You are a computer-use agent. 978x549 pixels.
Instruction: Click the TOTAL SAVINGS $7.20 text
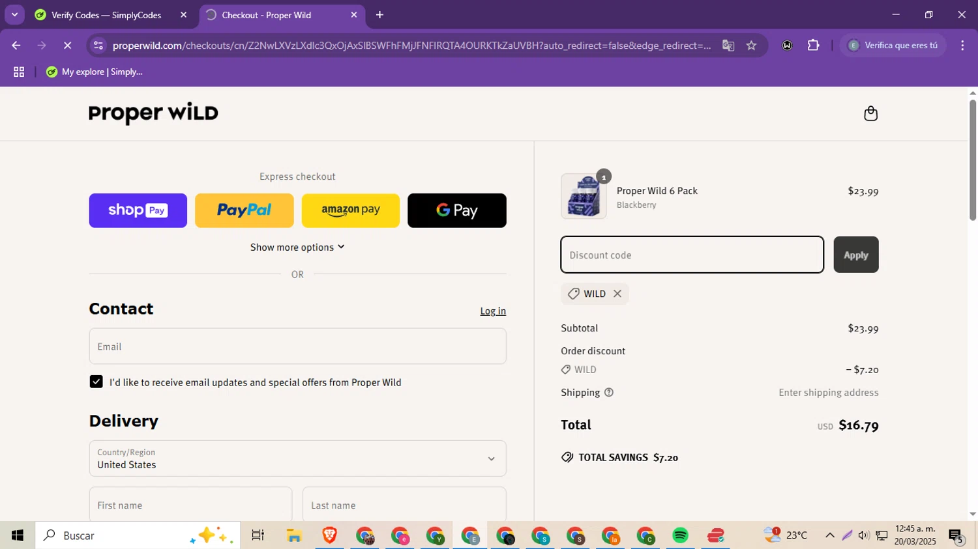pyautogui.click(x=629, y=457)
